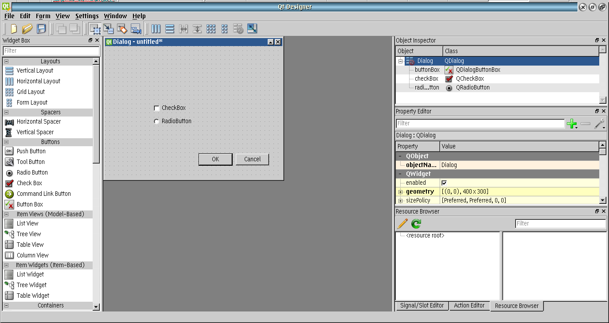Pick Grid Layout in Widget Box
Viewport: 609px width, 323px height.
[x=31, y=92]
